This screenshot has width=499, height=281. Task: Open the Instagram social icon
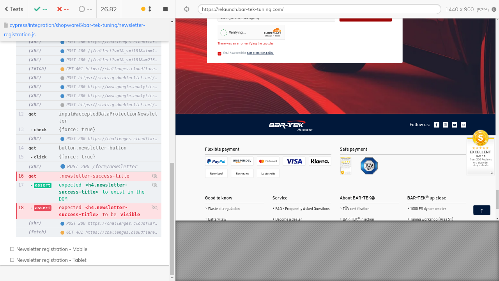click(x=445, y=125)
